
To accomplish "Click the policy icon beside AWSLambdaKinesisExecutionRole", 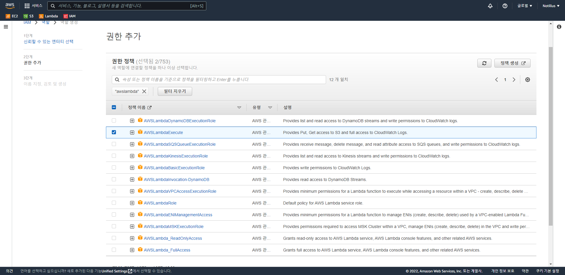I will pos(140,155).
